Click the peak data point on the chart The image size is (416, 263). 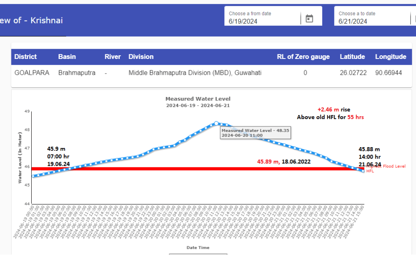tap(216, 123)
